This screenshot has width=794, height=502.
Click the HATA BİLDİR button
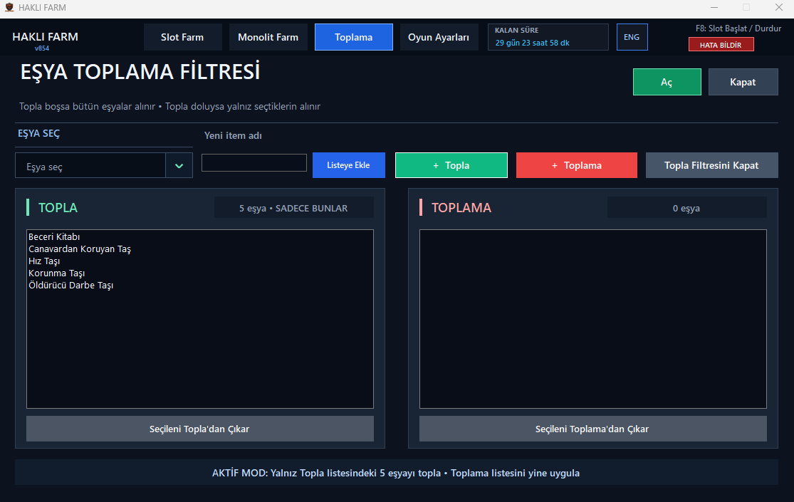tap(721, 45)
